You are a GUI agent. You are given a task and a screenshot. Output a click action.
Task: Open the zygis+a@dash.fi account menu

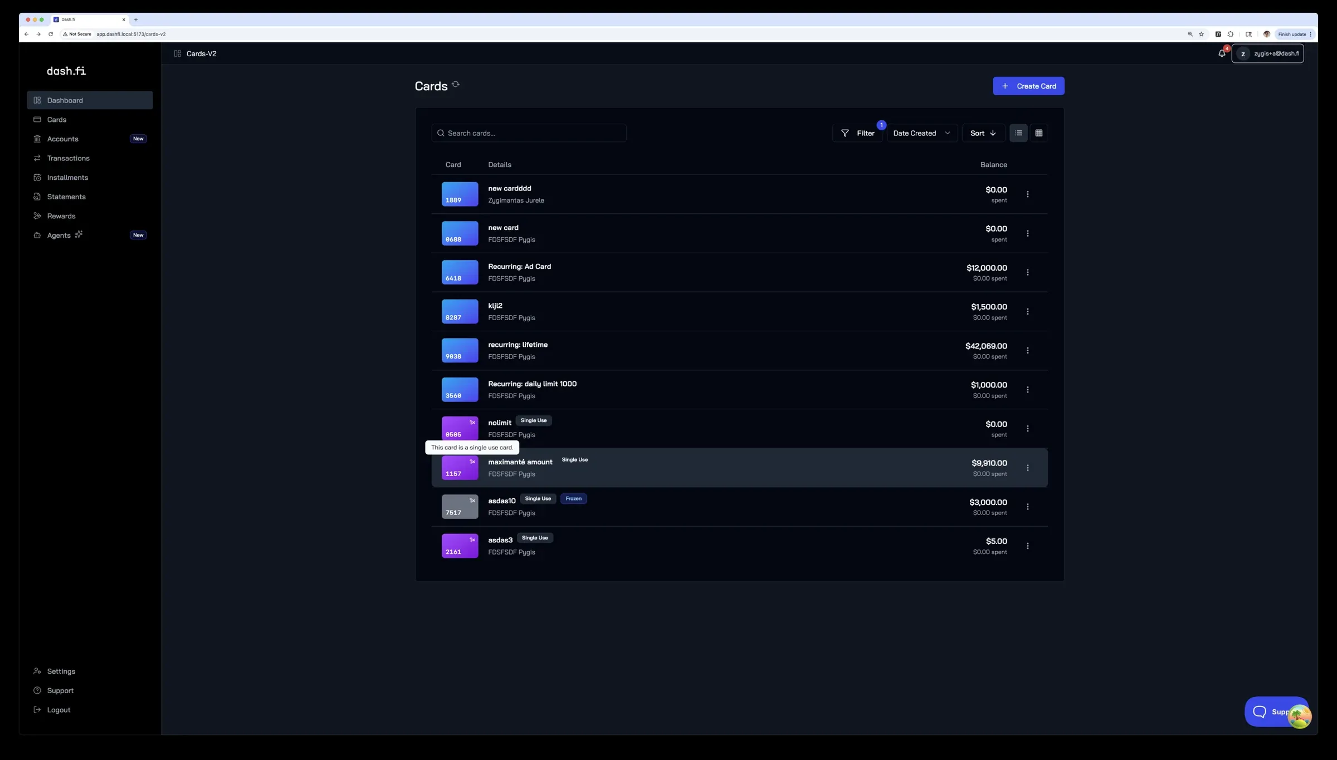click(x=1268, y=53)
